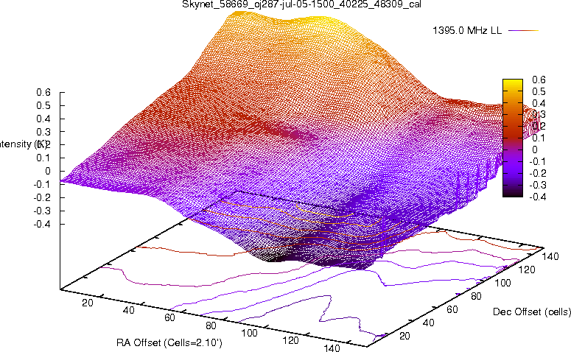Select the 0.4 label on the color bar
The width and height of the screenshot is (571, 352).
pos(539,102)
